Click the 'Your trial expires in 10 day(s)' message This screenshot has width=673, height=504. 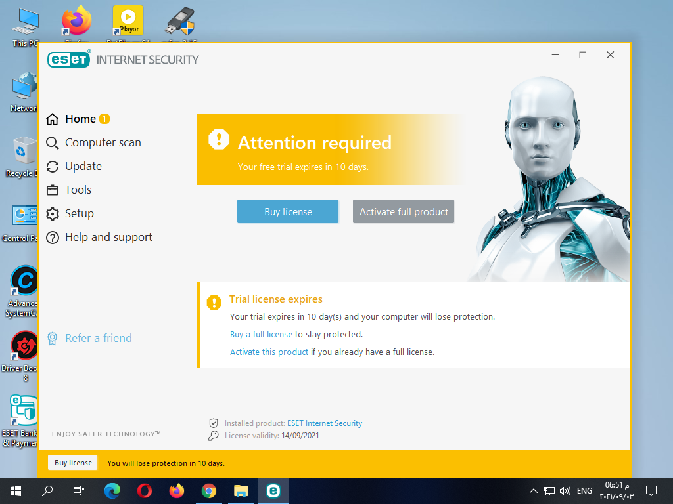pos(362,317)
